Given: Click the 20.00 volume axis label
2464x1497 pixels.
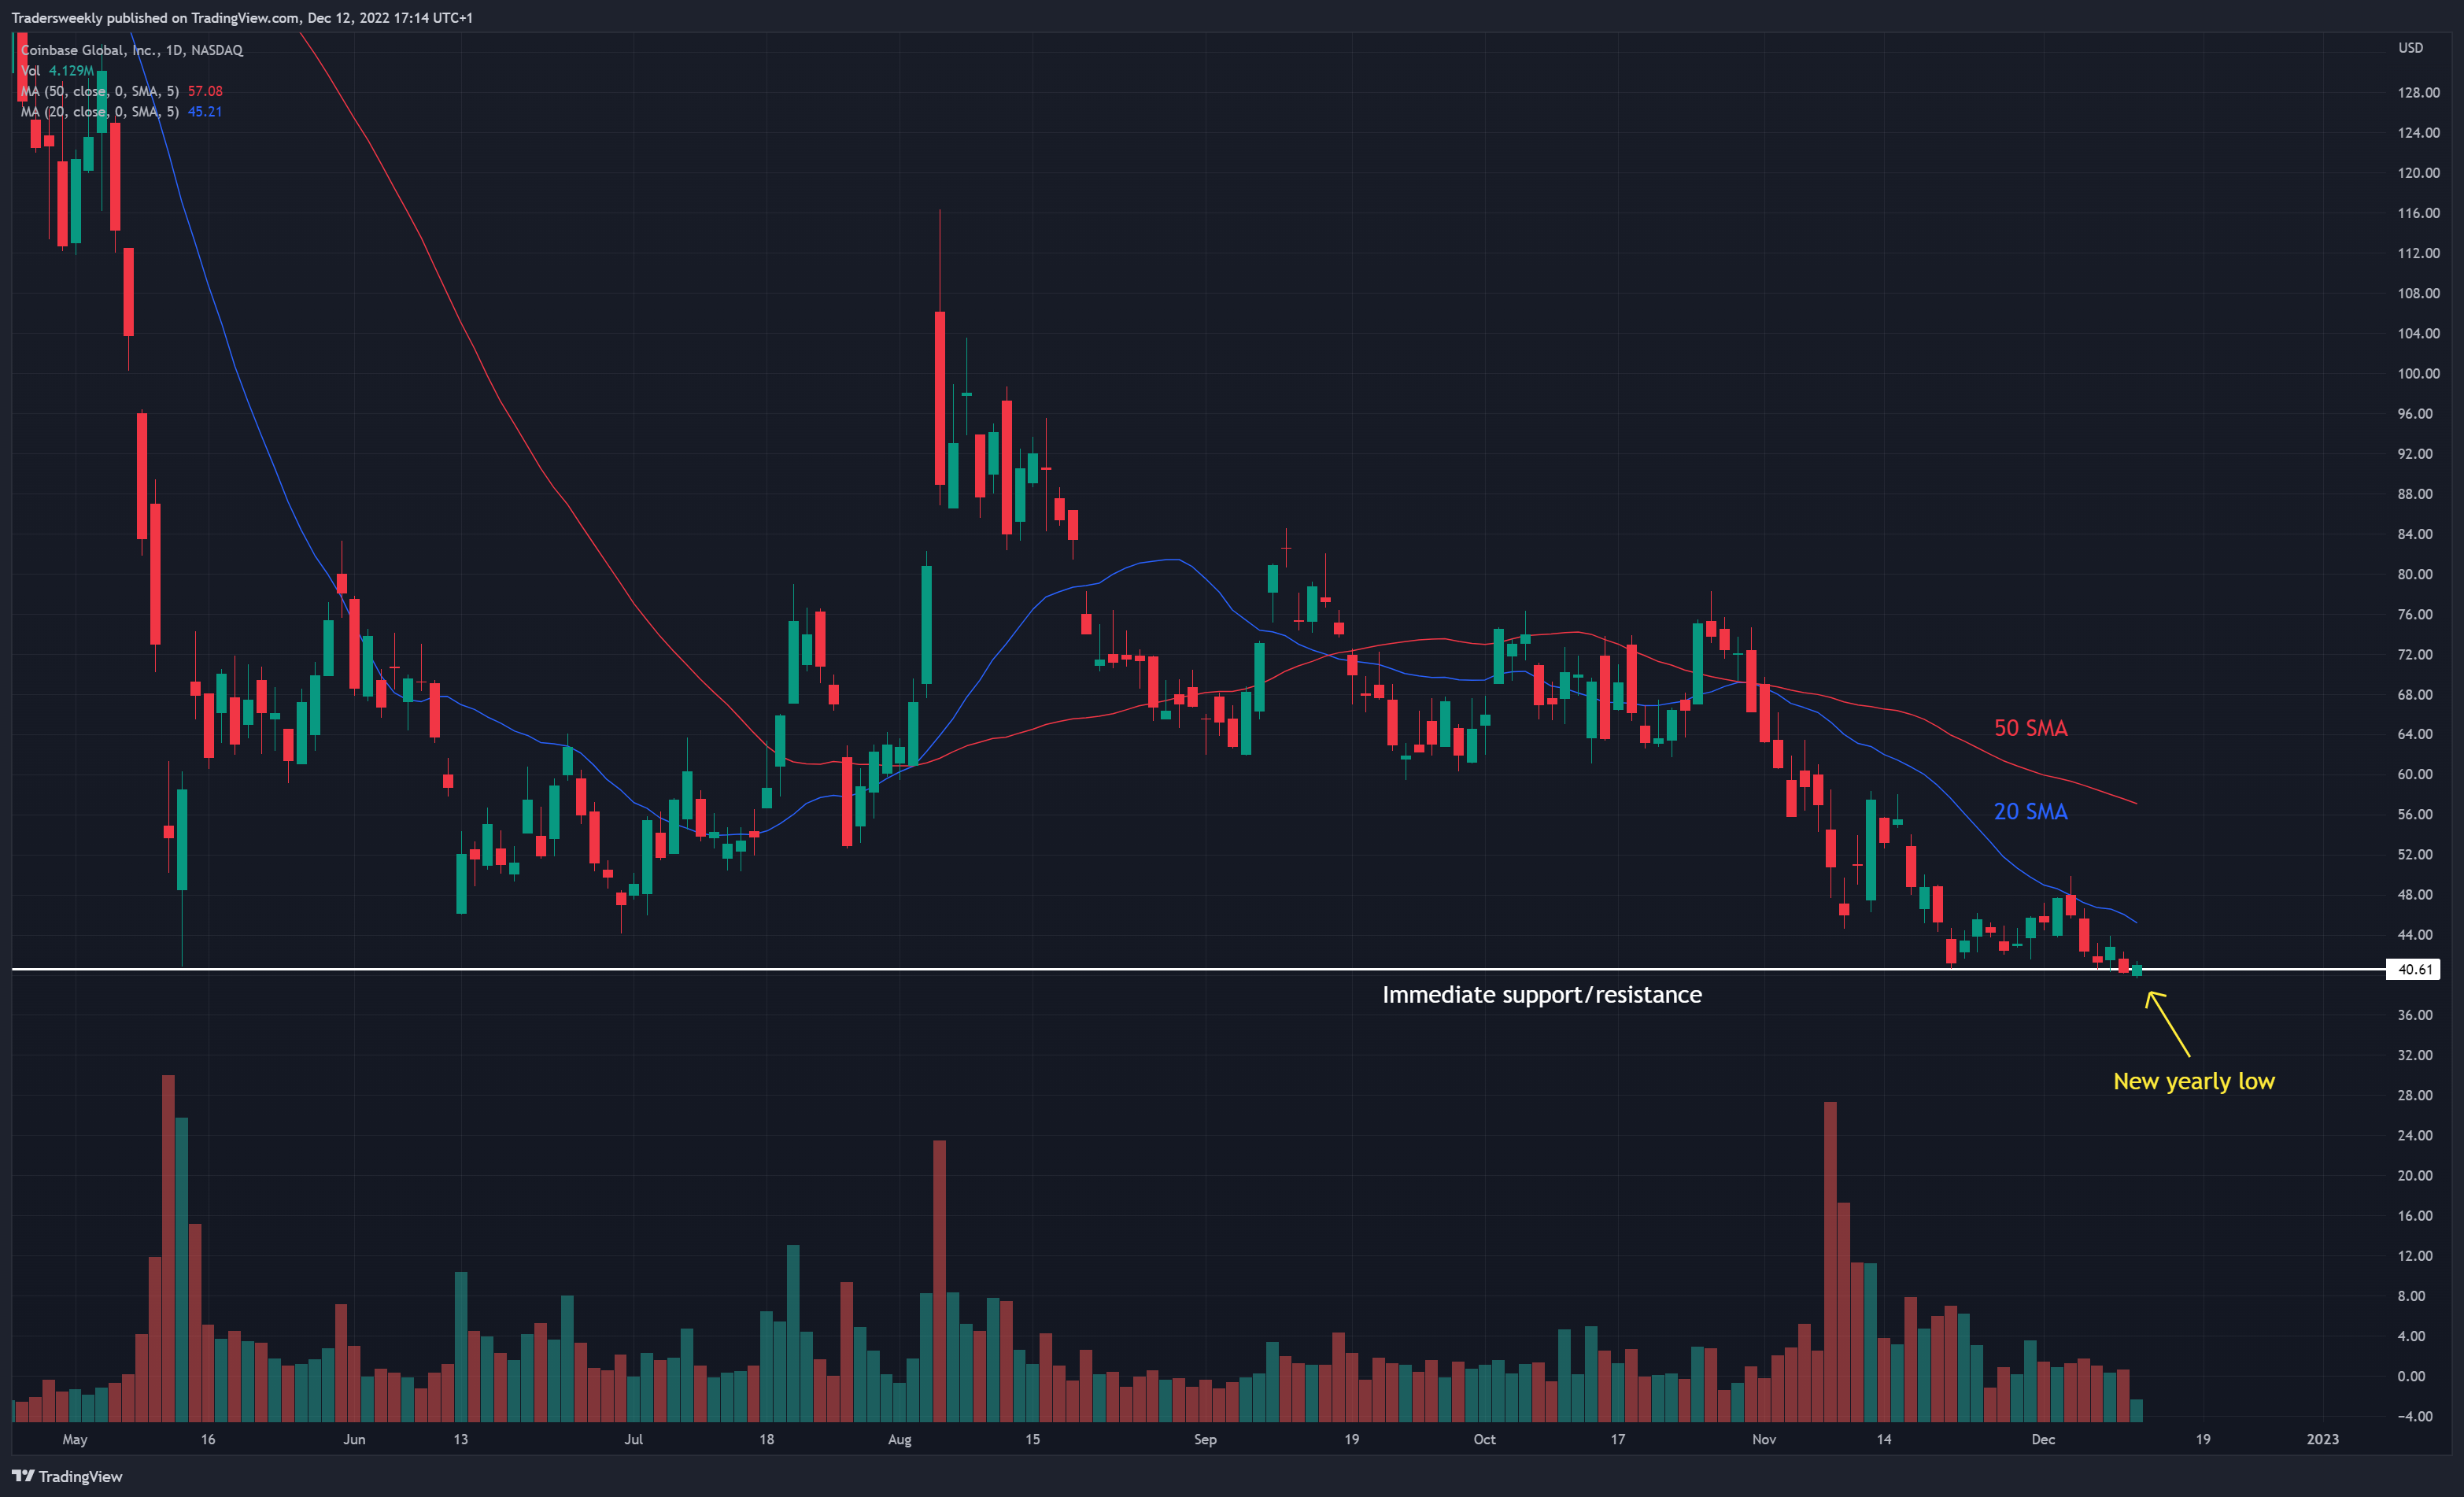Looking at the screenshot, I should point(2414,1175).
